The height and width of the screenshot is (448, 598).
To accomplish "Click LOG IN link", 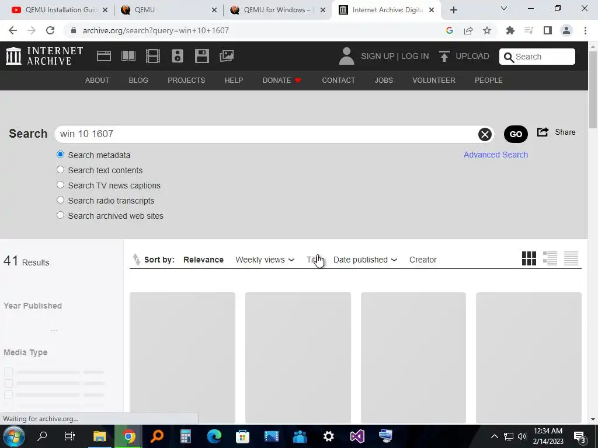I will pyautogui.click(x=415, y=56).
